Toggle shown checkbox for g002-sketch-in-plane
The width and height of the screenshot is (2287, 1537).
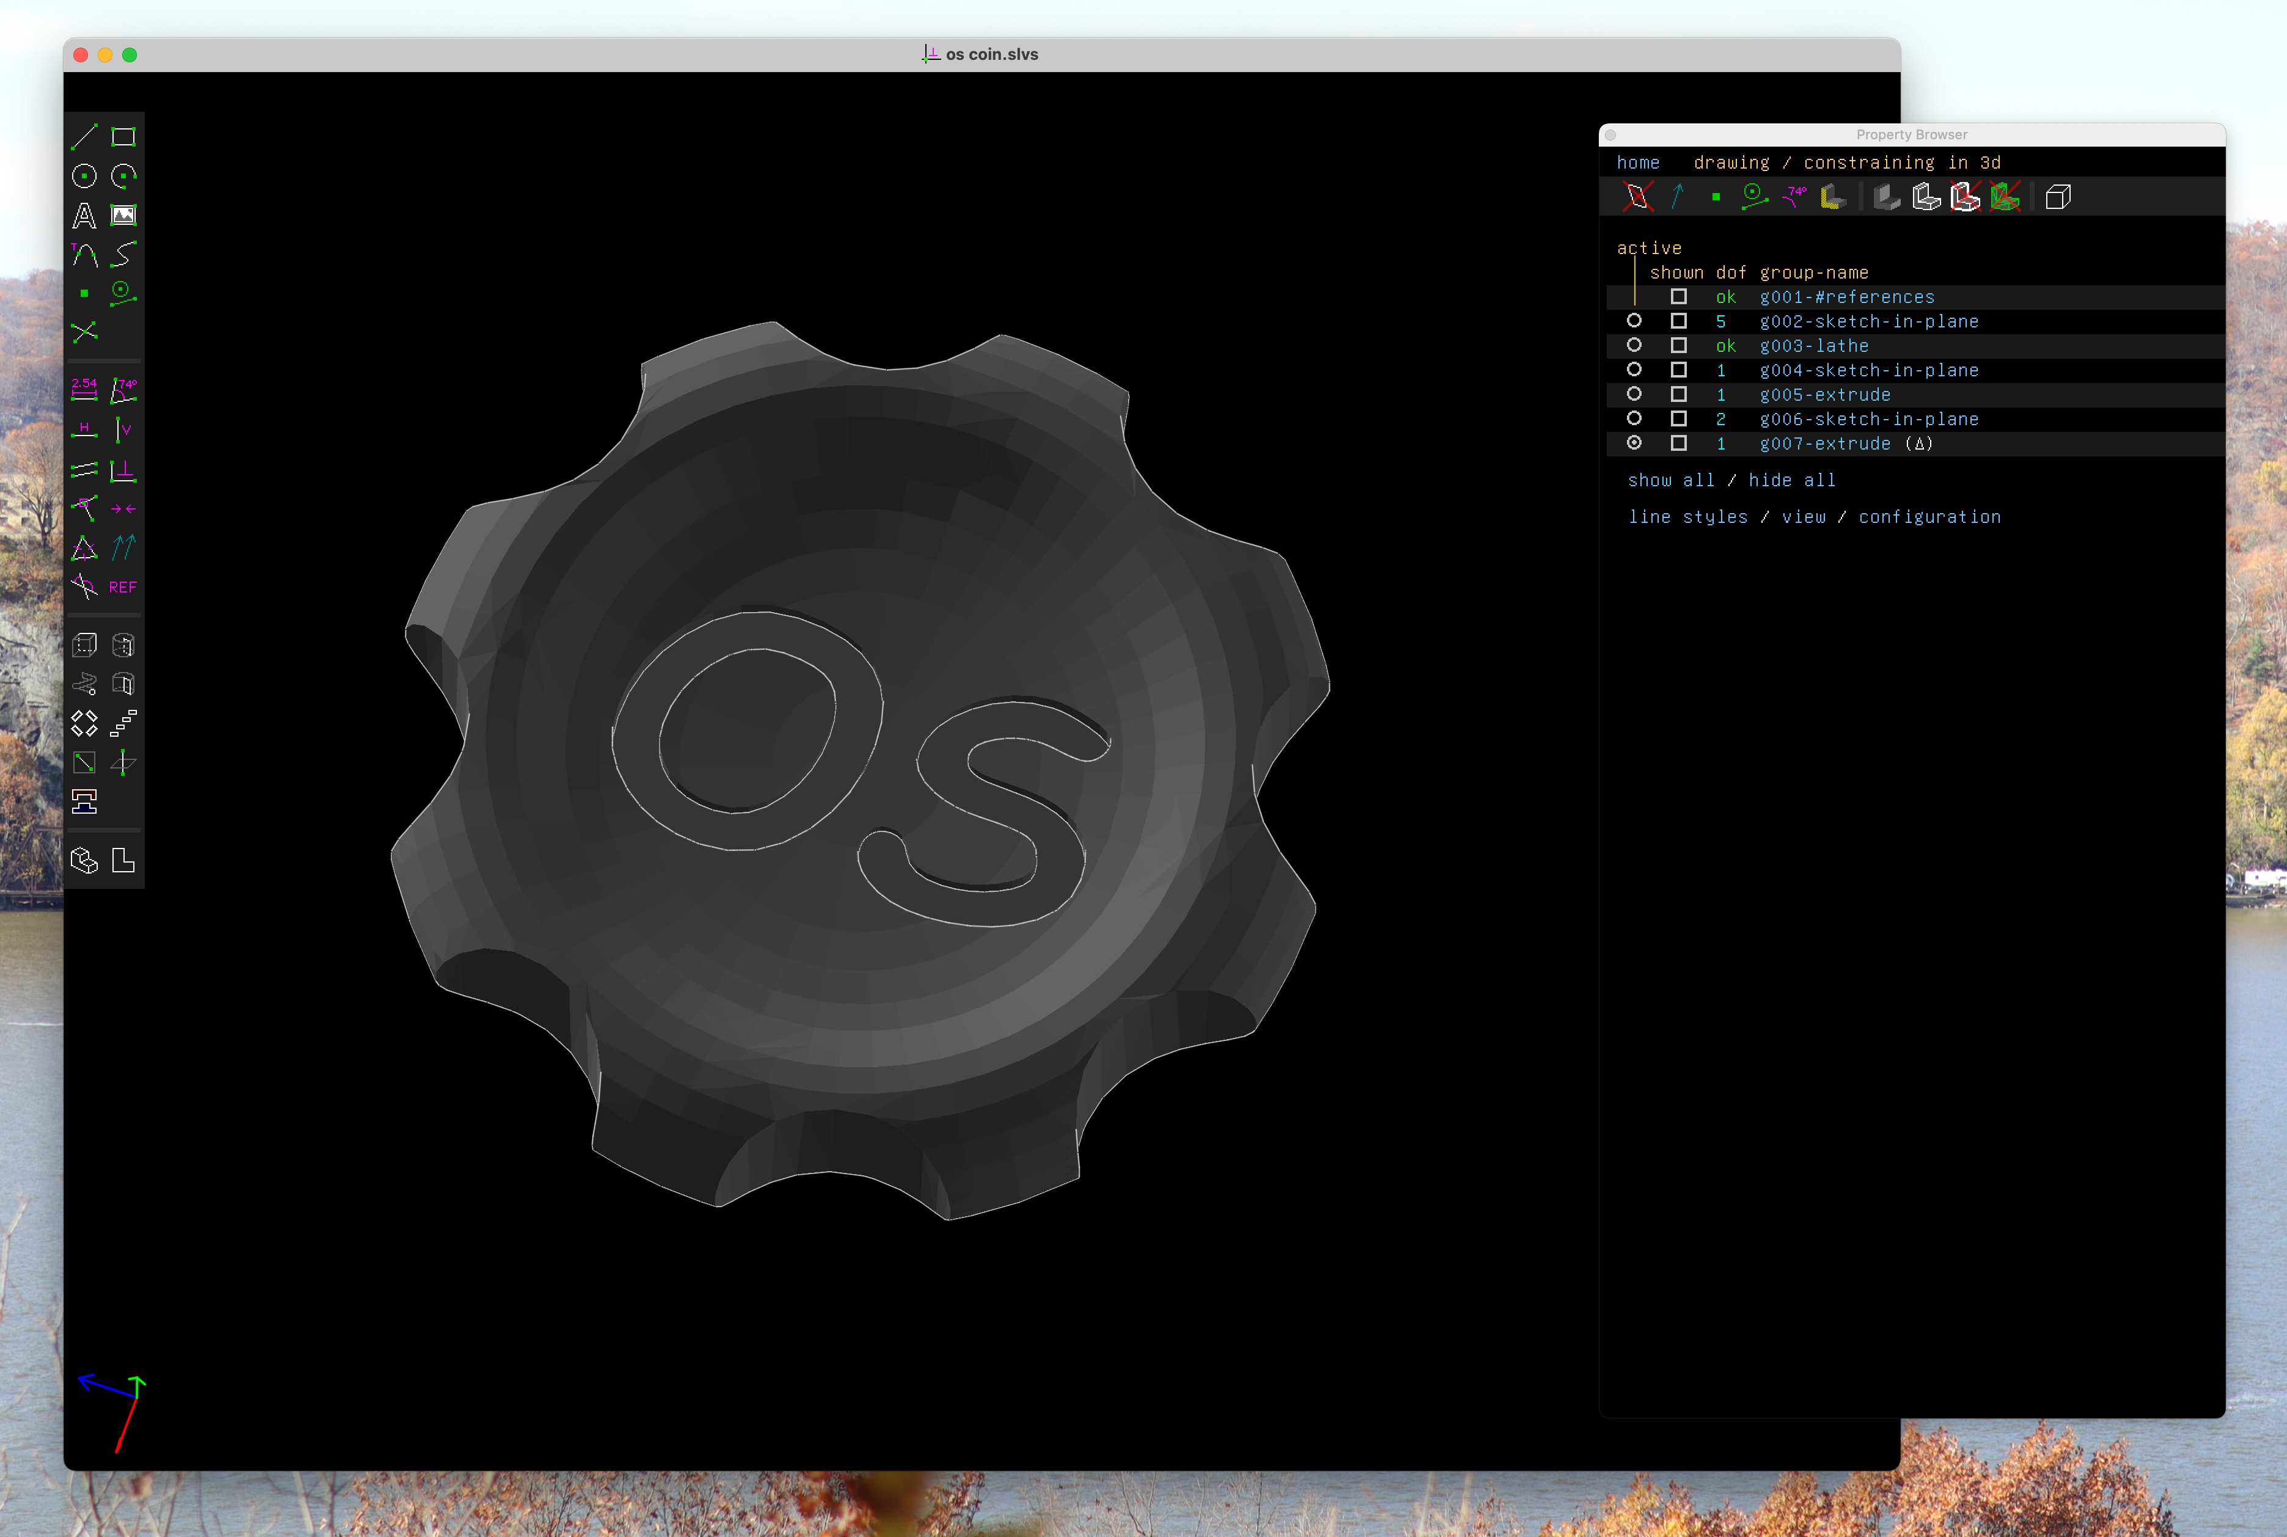click(x=1679, y=321)
